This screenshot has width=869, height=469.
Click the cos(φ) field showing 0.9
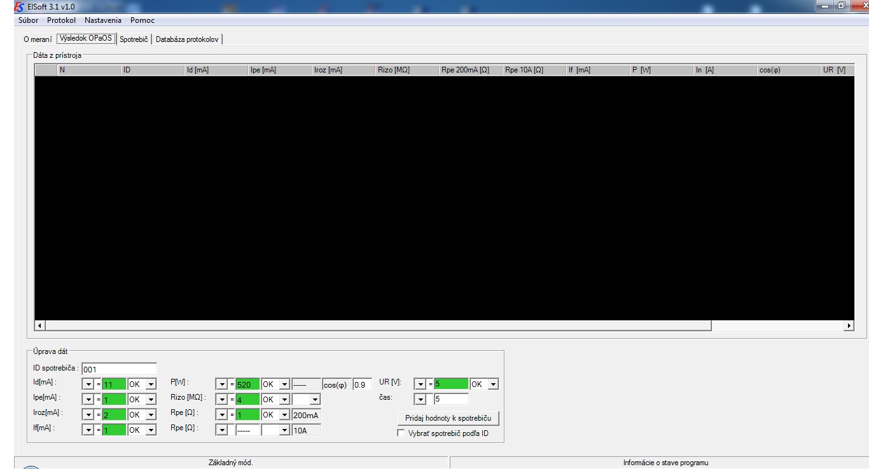pyautogui.click(x=362, y=384)
